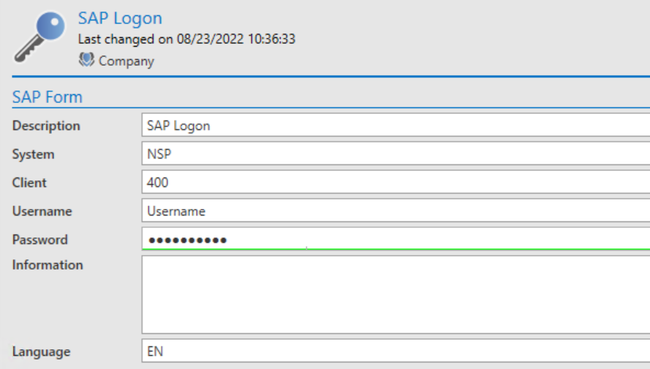Click the Company label
The height and width of the screenshot is (369, 650).
126,61
